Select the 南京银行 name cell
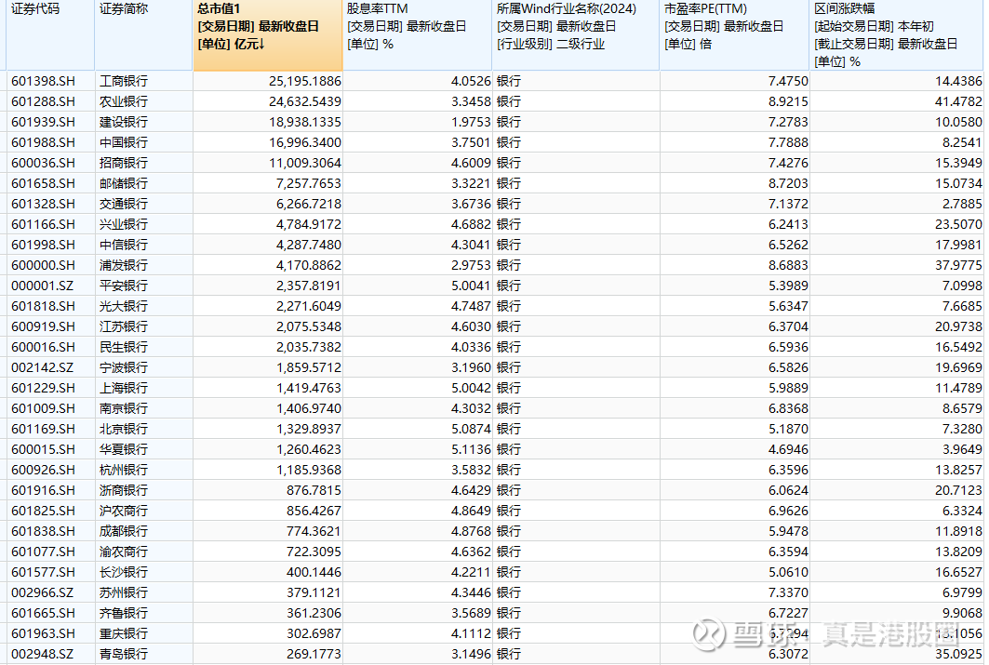Screen dimensions: 989x665 click(x=124, y=408)
